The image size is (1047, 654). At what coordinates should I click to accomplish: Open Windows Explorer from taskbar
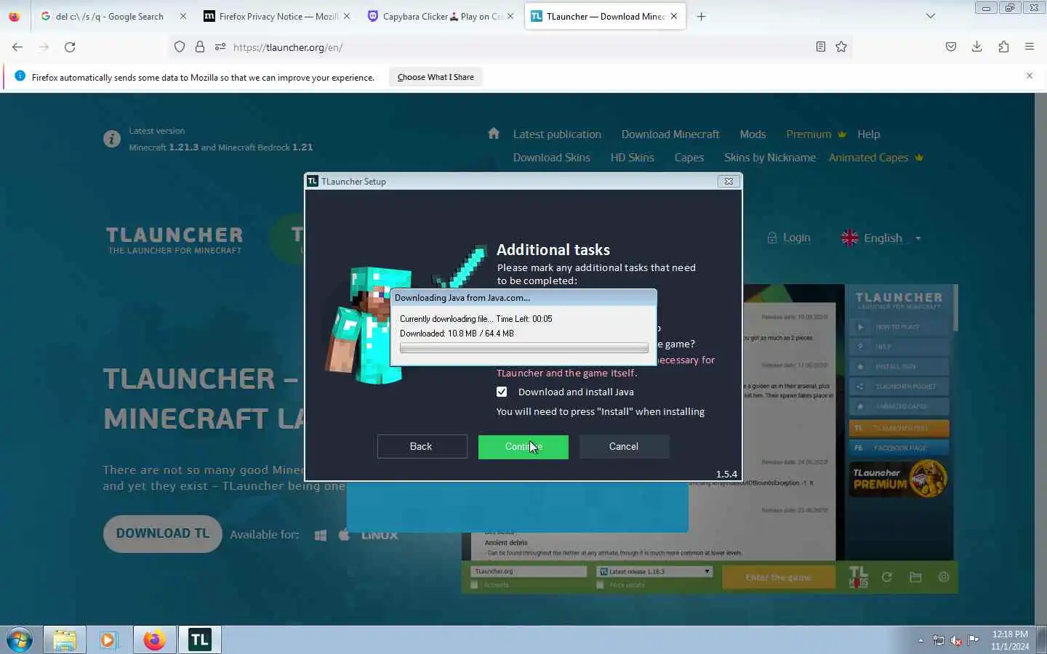point(65,640)
